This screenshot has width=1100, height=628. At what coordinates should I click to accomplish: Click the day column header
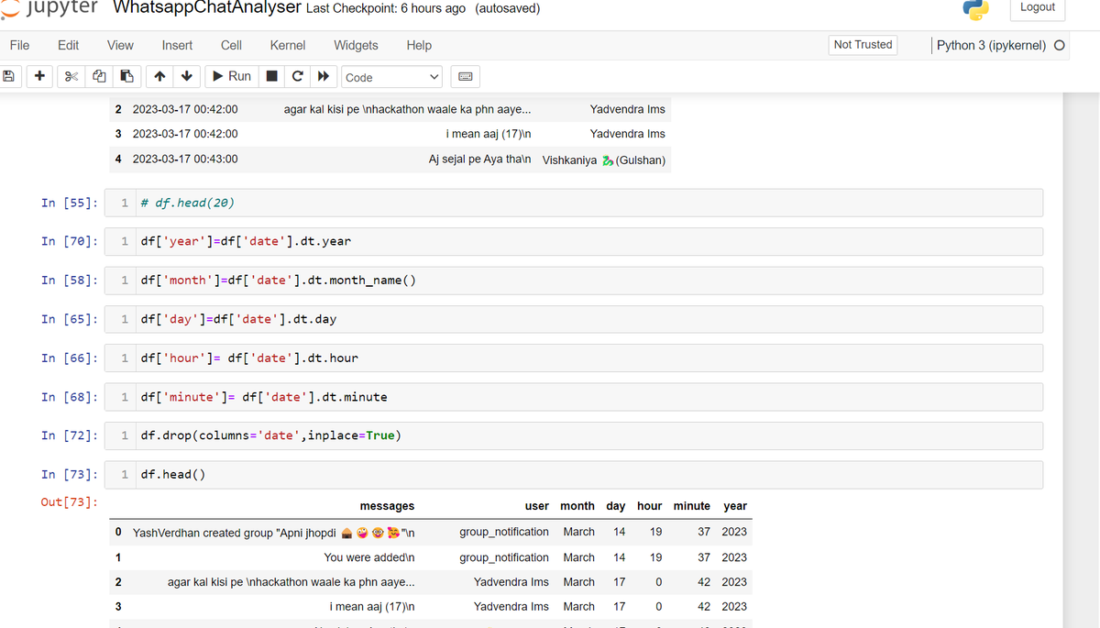click(616, 506)
